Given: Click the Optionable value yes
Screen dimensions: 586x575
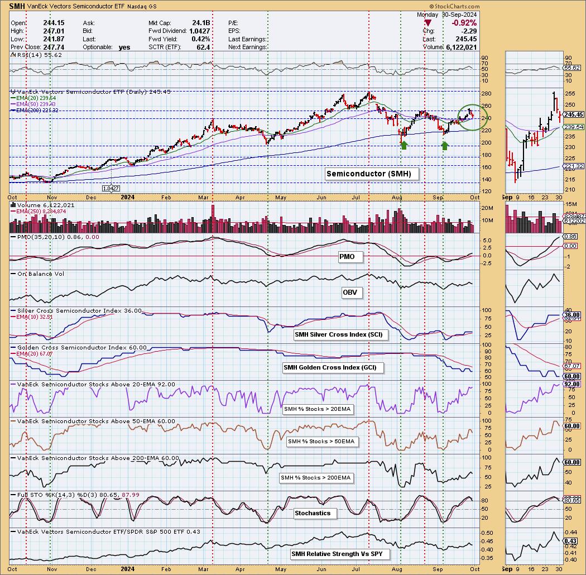Looking at the screenshot, I should tap(124, 47).
